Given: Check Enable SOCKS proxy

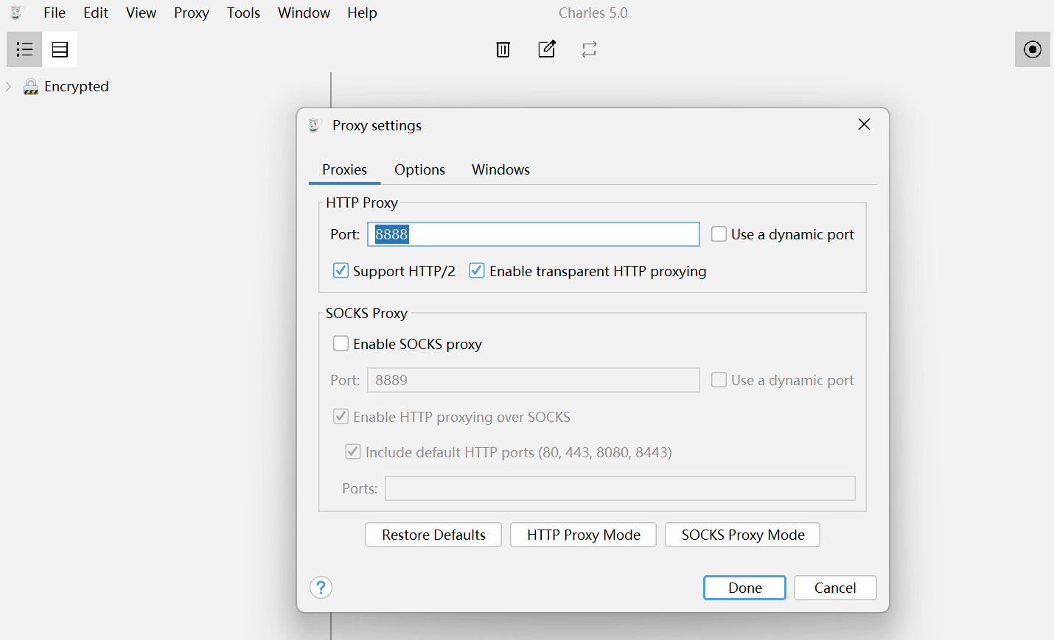Looking at the screenshot, I should tap(341, 343).
